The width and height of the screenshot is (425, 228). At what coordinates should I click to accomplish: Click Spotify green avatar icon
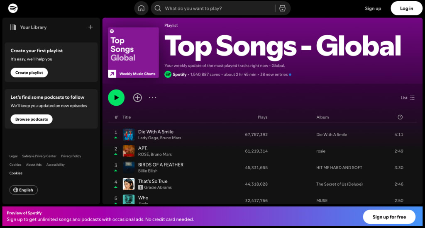(168, 74)
